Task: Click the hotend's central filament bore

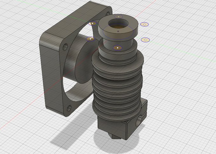Action: tap(118, 24)
